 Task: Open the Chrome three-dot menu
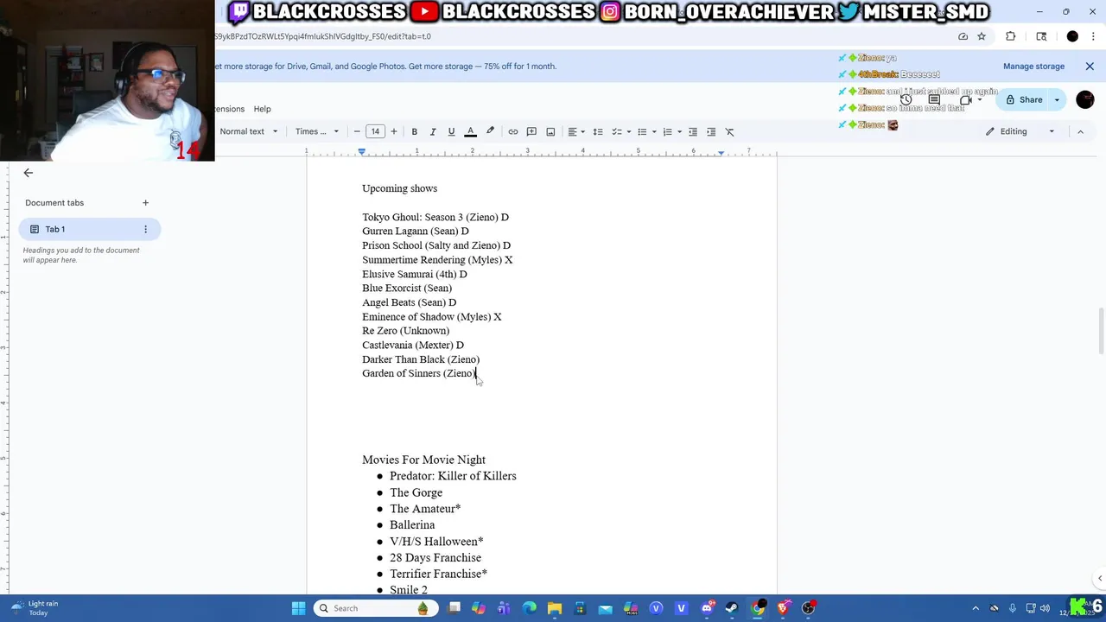[x=1093, y=36]
